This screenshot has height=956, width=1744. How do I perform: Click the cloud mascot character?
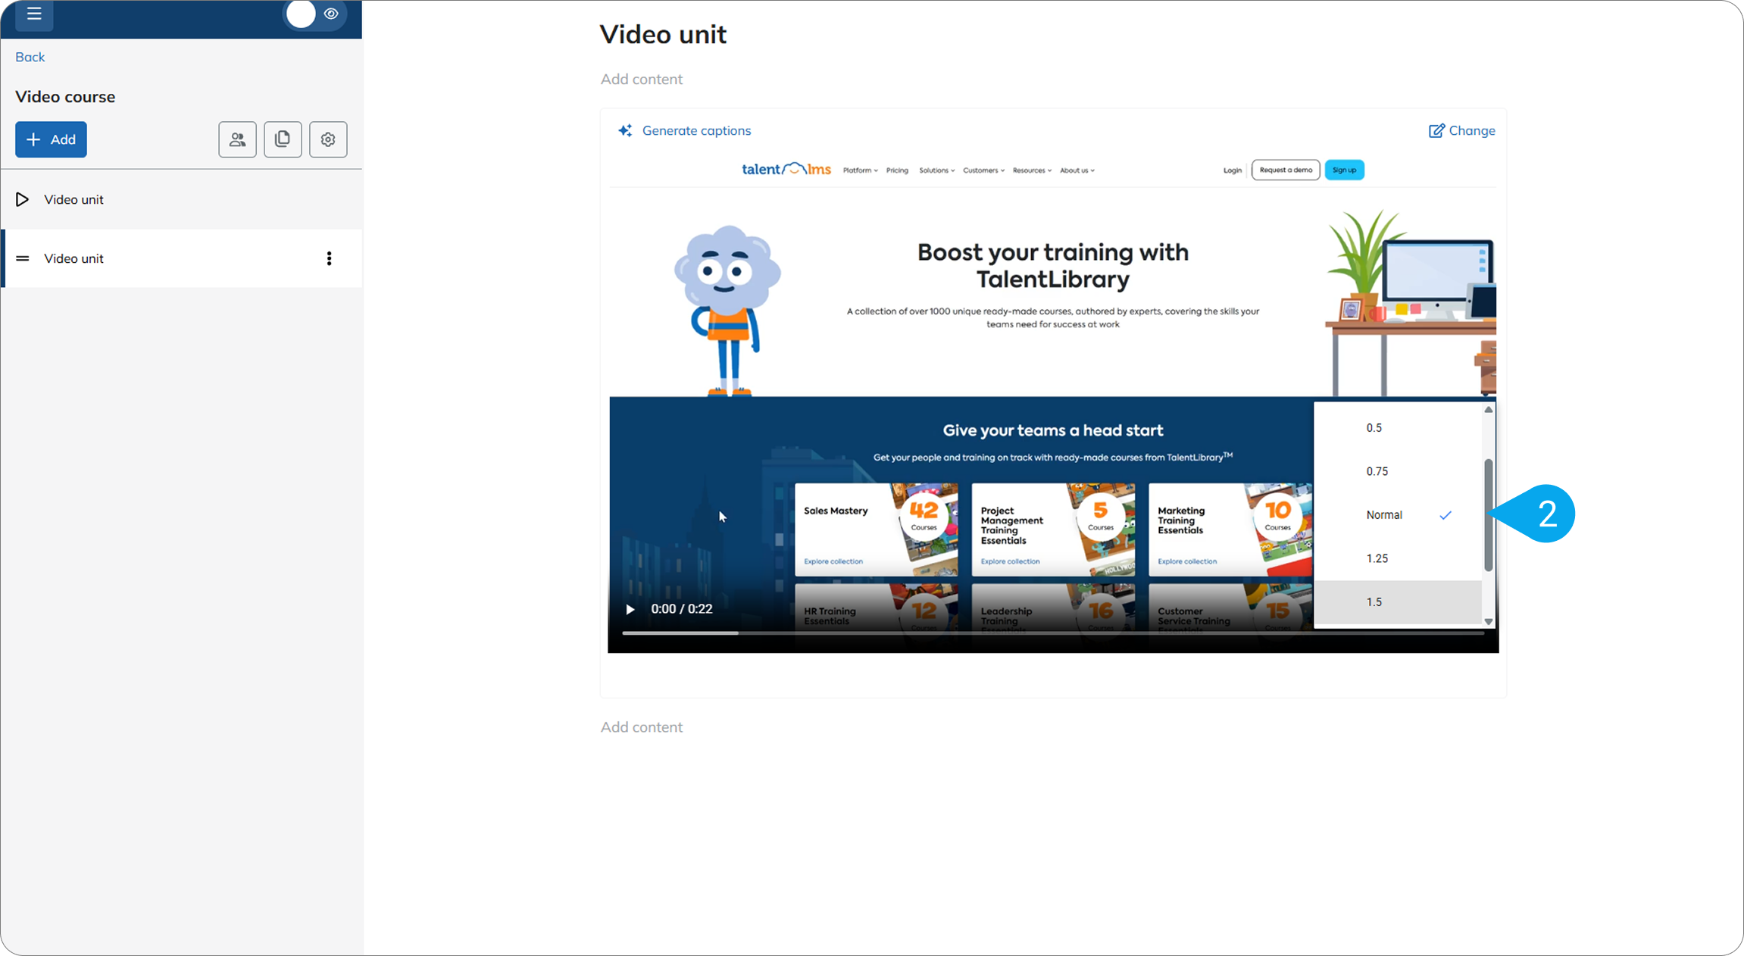pyautogui.click(x=728, y=311)
